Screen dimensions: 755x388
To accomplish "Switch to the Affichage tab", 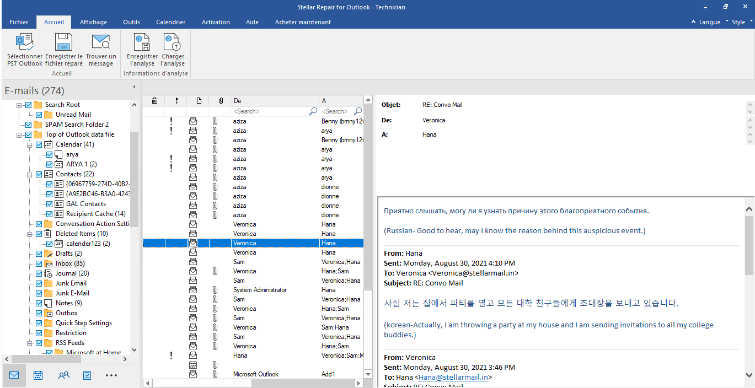I will (x=93, y=22).
